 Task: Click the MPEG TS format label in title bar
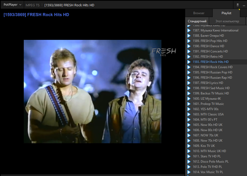32,5
